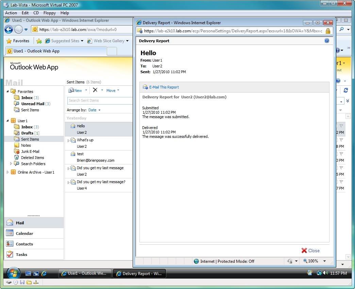Expand the Online Archive - User1 tree item
The height and width of the screenshot is (289, 355).
[7, 172]
